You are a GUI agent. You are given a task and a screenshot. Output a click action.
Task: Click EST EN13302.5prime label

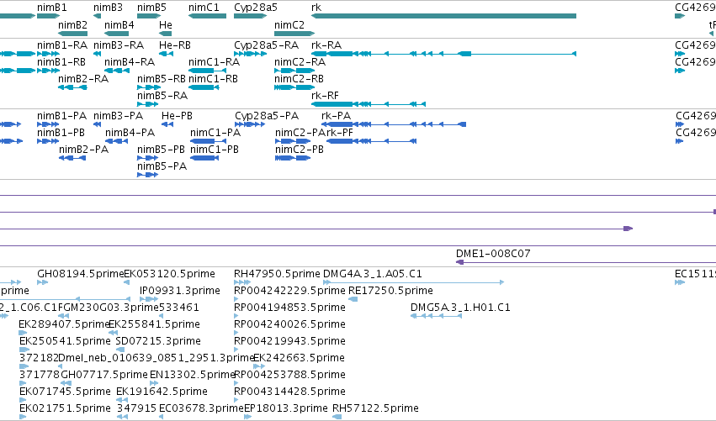192,375
